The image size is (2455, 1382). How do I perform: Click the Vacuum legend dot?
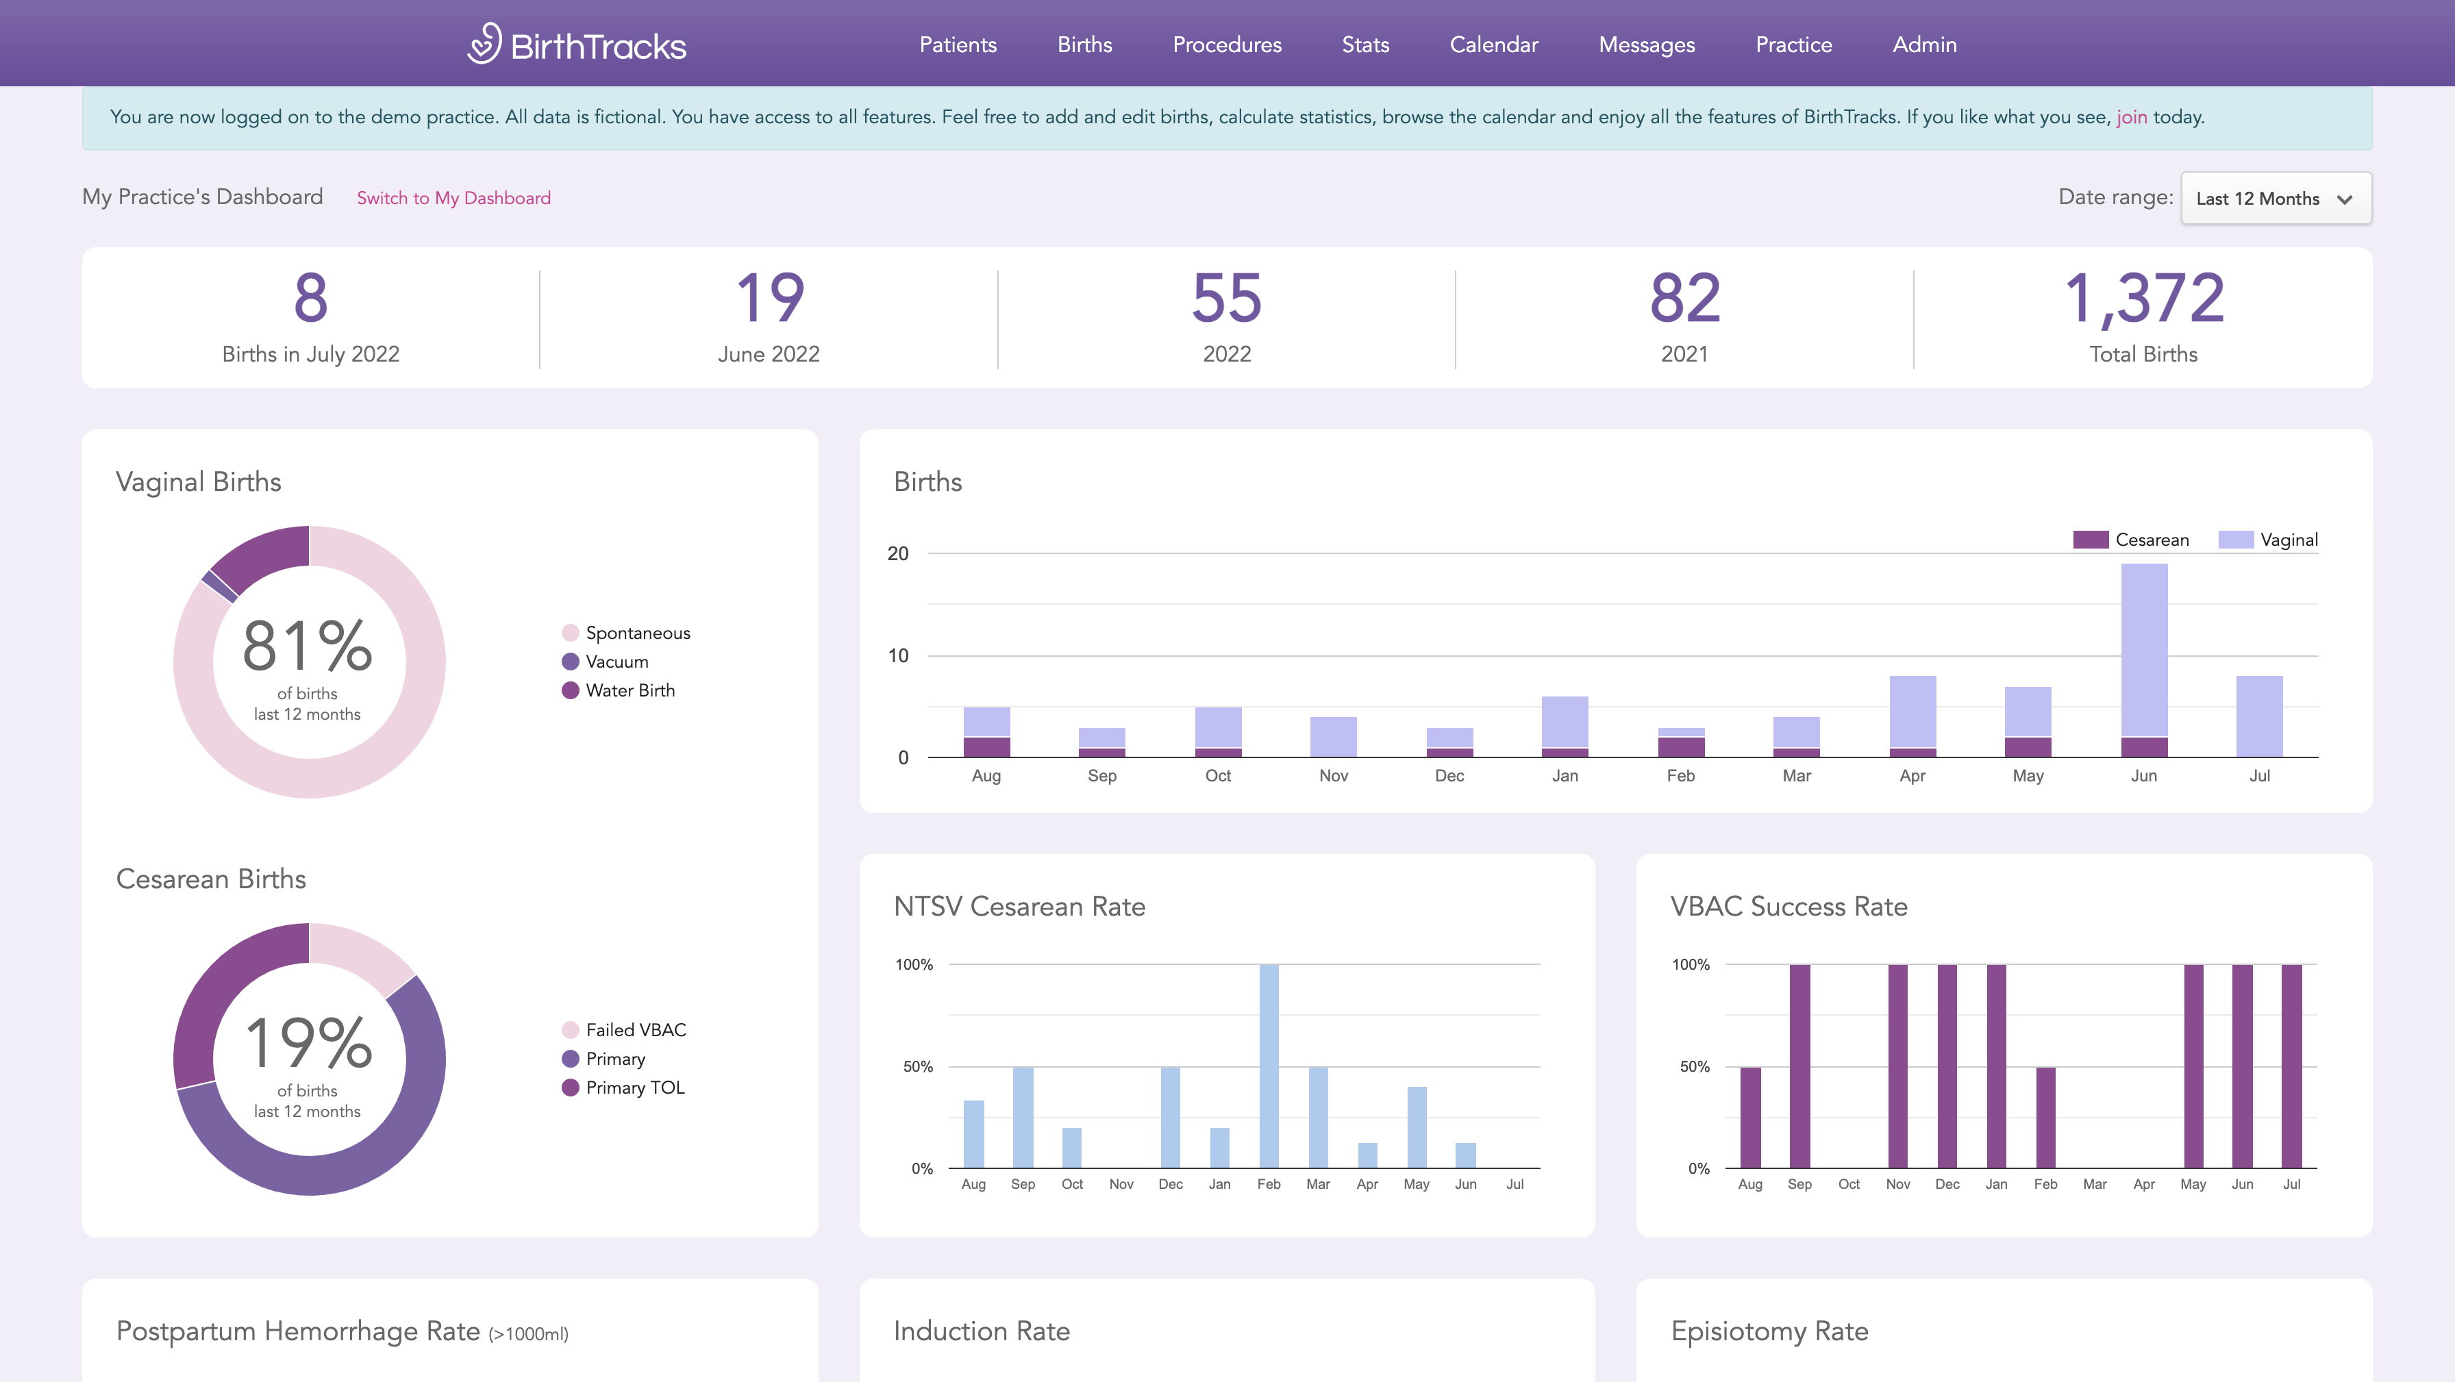click(570, 662)
